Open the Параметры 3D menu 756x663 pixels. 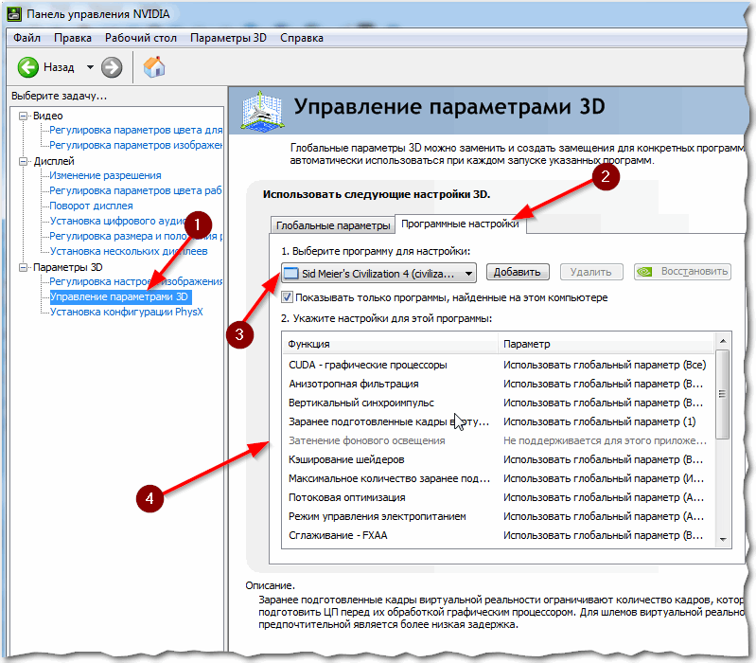coord(228,38)
